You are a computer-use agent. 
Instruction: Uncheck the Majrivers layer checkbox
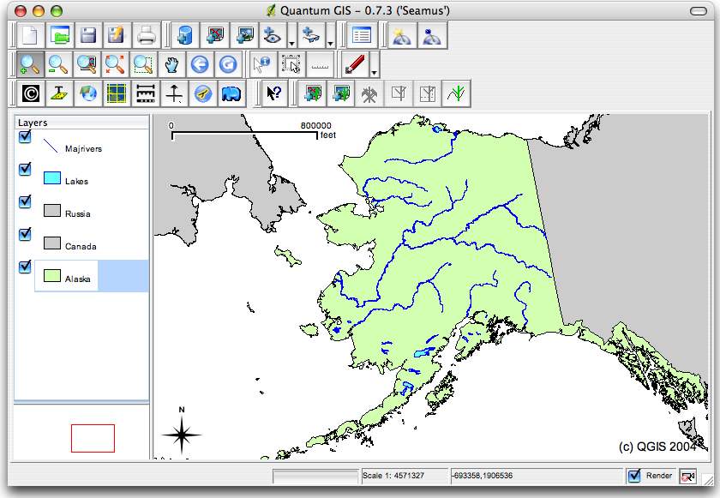tap(25, 137)
